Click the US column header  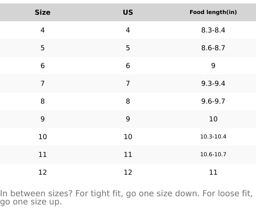point(128,12)
